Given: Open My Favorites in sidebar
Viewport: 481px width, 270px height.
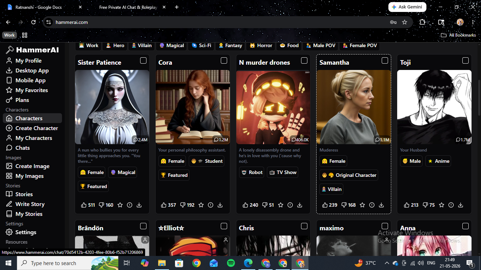Looking at the screenshot, I should (x=32, y=90).
